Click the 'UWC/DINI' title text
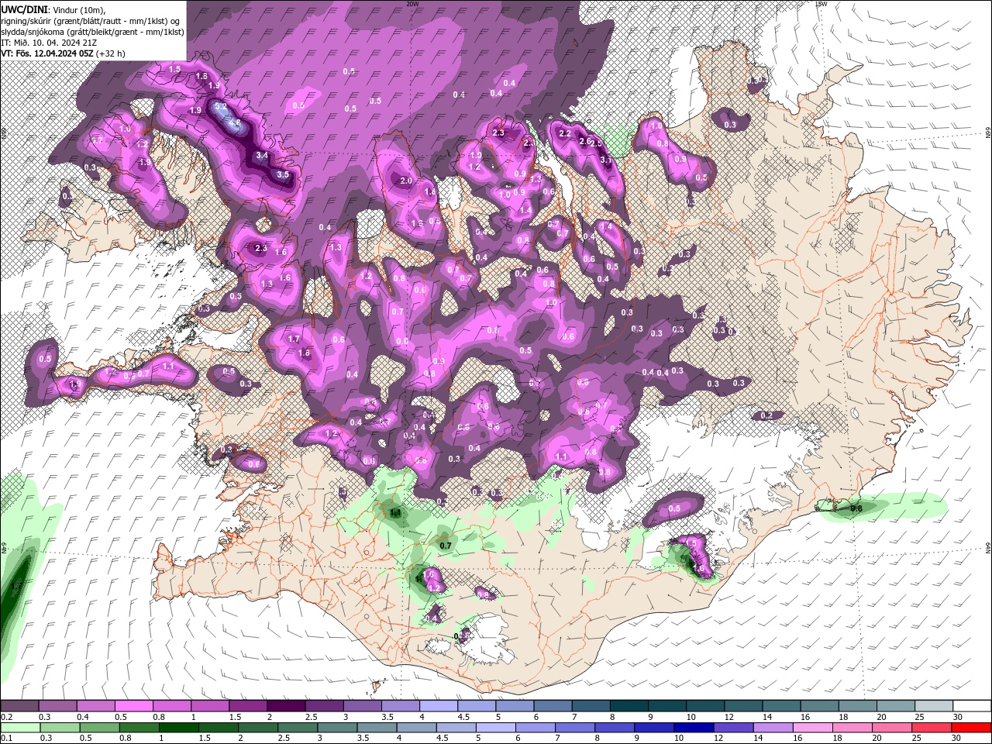 pyautogui.click(x=24, y=9)
